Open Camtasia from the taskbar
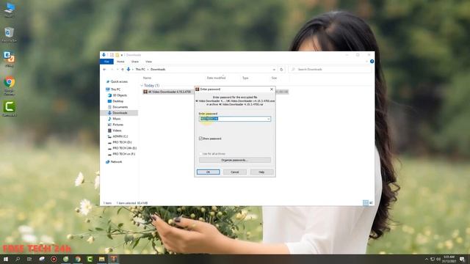 (90, 259)
